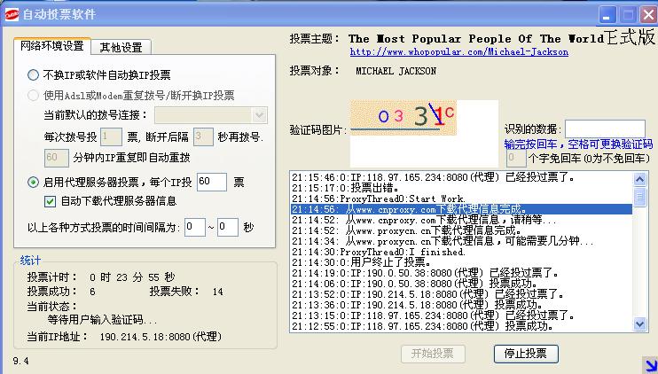This screenshot has width=658, height=374.
Task: Select log row 21:14:30 用户终止了投票
Action: point(462,263)
